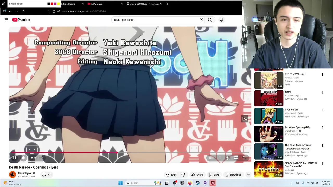333x187 pixels.
Task: Open the site permissions icon in address bar
Action: 59,11
